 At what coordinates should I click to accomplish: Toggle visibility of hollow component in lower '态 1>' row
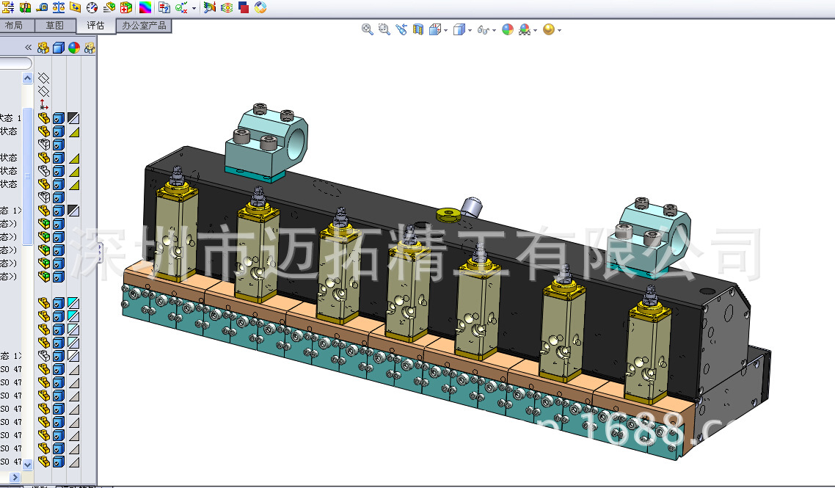click(x=44, y=356)
